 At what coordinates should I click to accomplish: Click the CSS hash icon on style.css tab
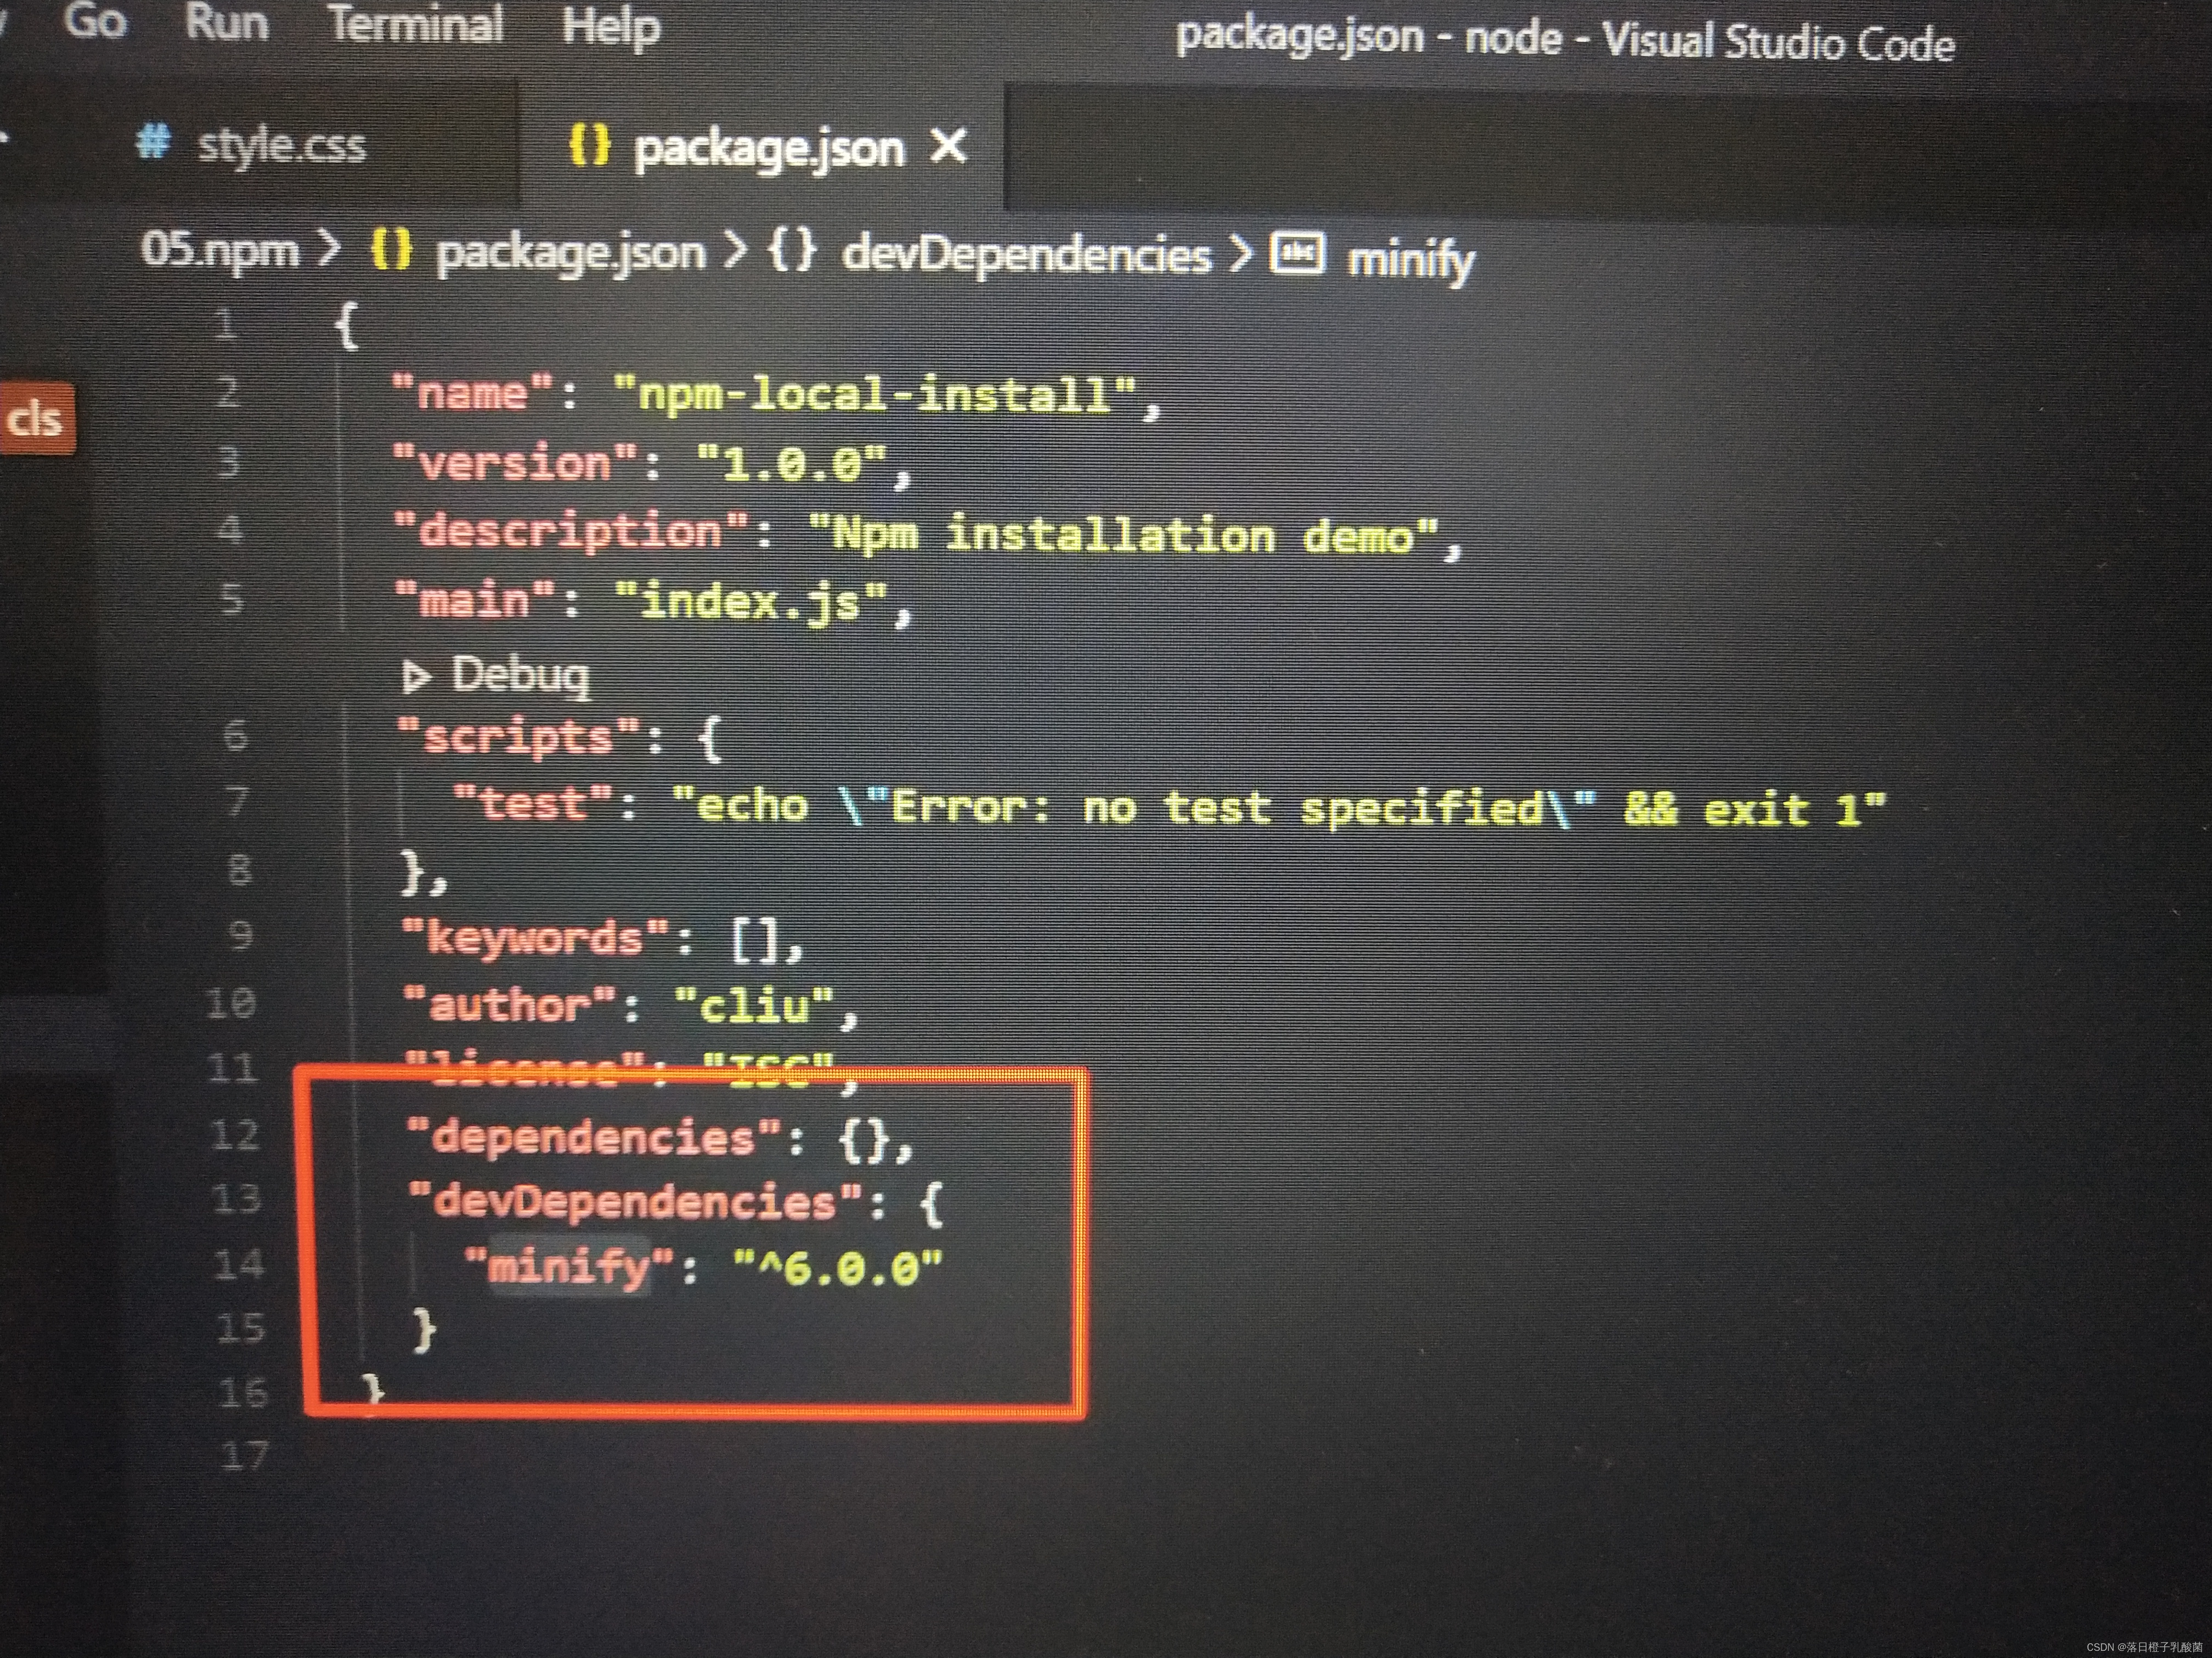pos(154,142)
